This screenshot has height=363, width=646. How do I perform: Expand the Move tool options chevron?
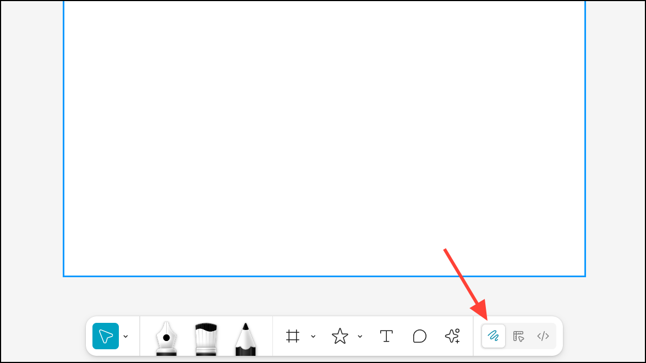[125, 337]
